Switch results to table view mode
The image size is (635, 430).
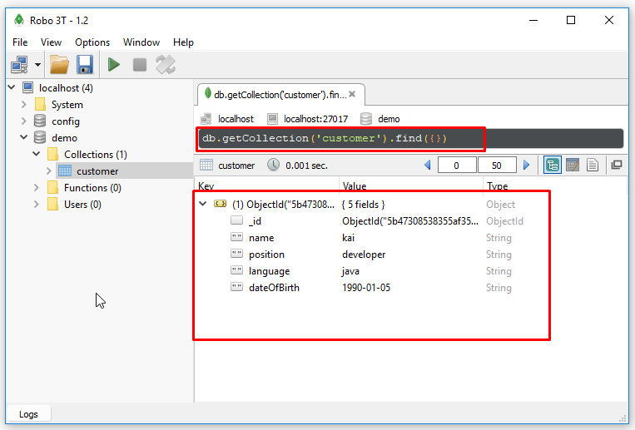coord(573,165)
